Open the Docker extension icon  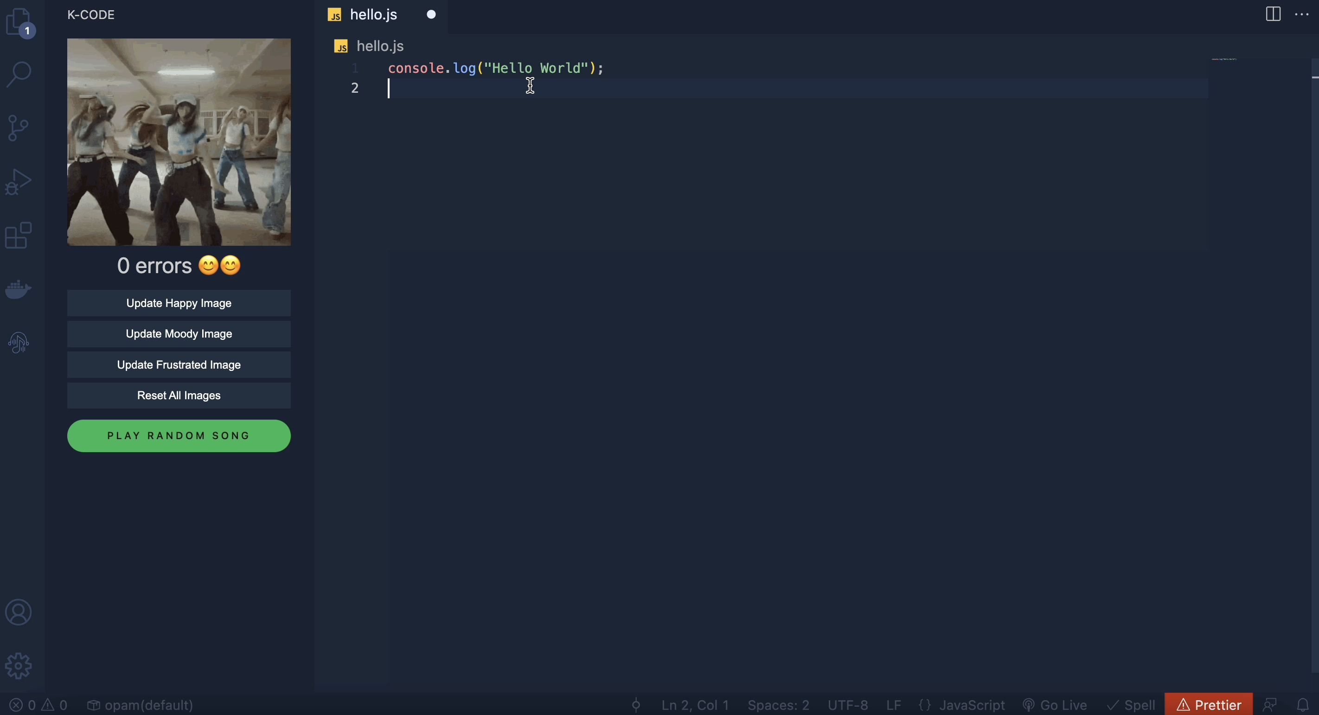pyautogui.click(x=19, y=289)
